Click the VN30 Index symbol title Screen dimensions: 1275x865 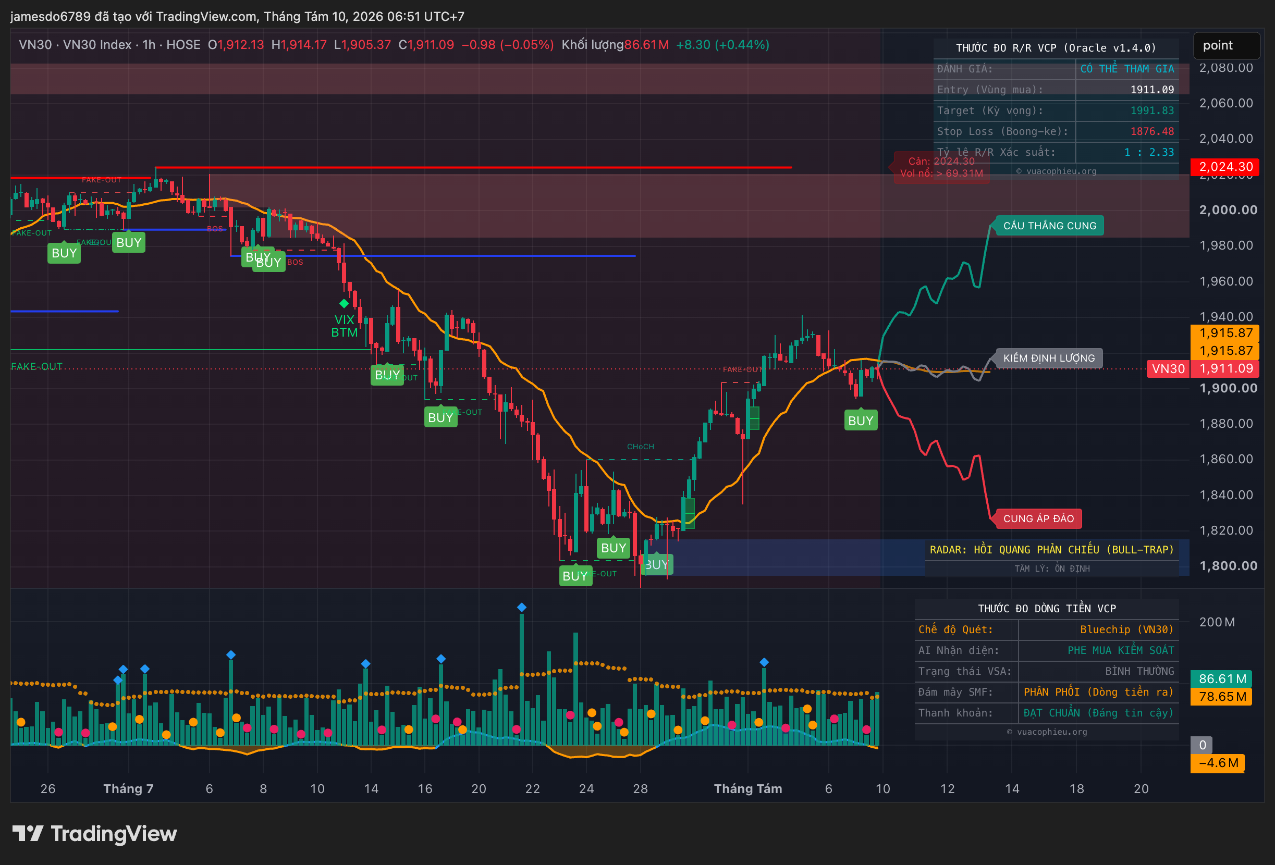97,45
